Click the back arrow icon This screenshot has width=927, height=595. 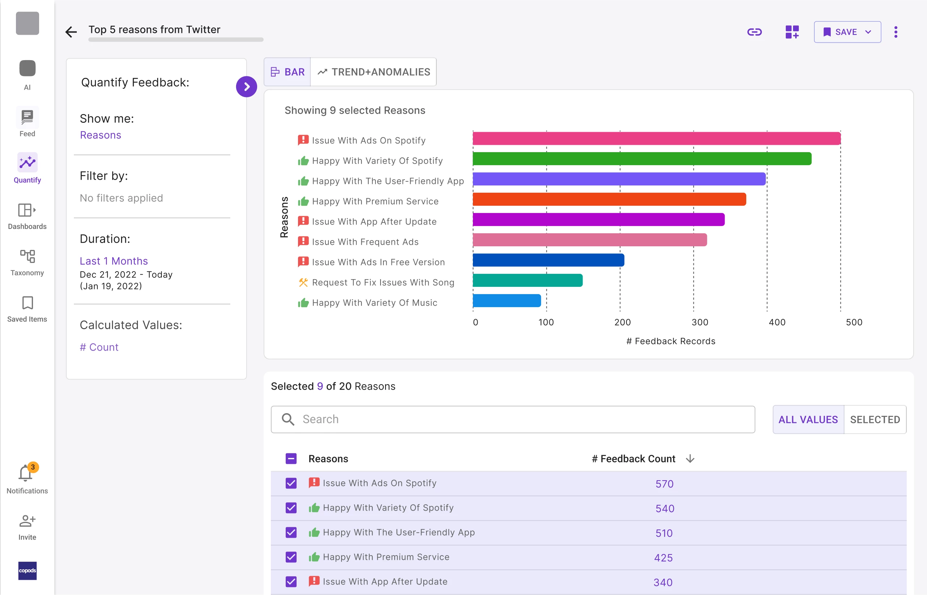click(71, 32)
